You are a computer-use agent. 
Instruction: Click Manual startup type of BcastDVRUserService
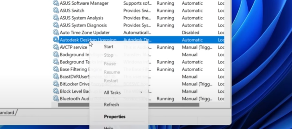pos(190,77)
